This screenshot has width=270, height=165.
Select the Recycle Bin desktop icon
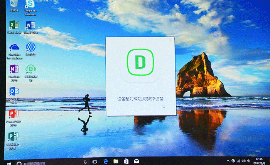coord(14,4)
